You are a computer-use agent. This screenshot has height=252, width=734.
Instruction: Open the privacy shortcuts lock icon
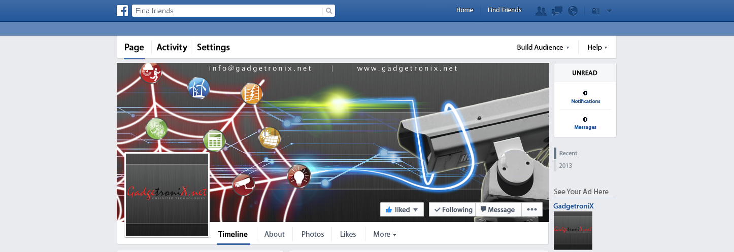(x=596, y=11)
